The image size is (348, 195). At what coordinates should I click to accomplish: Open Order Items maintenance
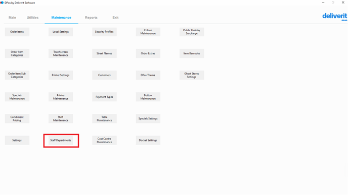[17, 32]
